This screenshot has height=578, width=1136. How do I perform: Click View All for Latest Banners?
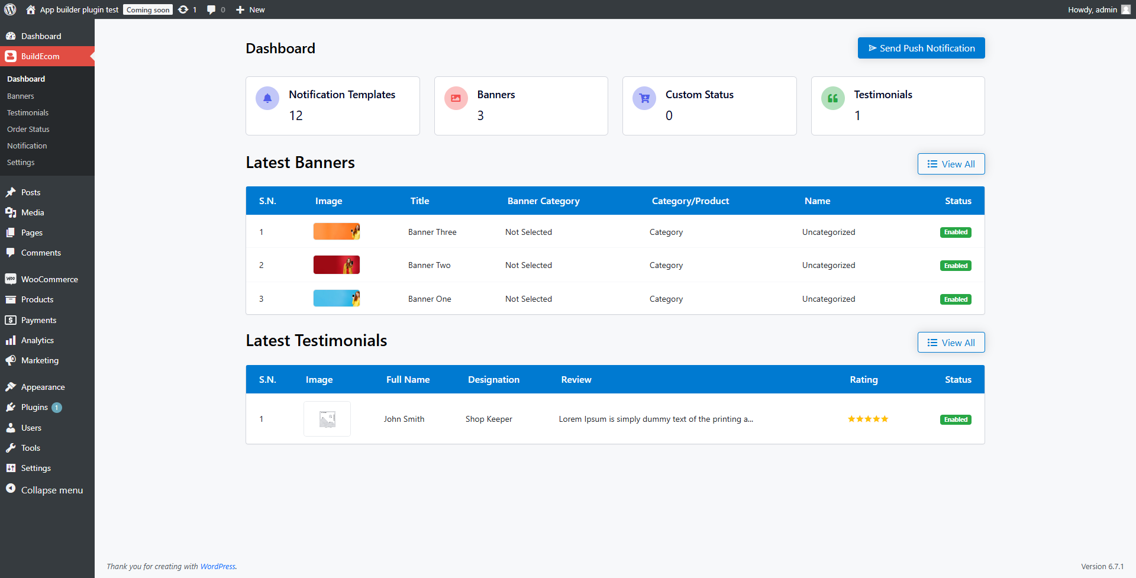pyautogui.click(x=951, y=164)
